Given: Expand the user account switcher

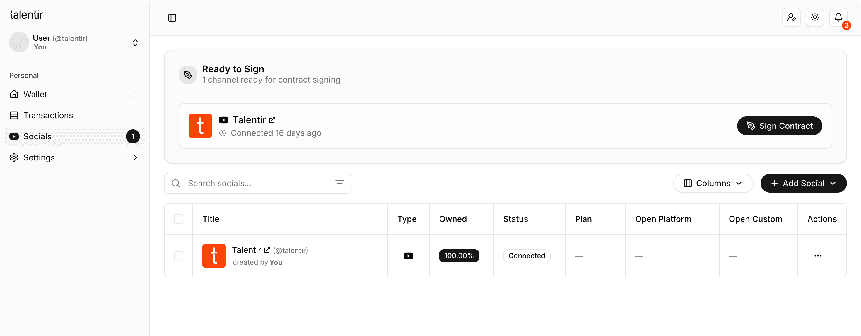Looking at the screenshot, I should pyautogui.click(x=135, y=43).
